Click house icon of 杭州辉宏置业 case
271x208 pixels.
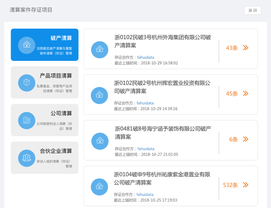99,95
